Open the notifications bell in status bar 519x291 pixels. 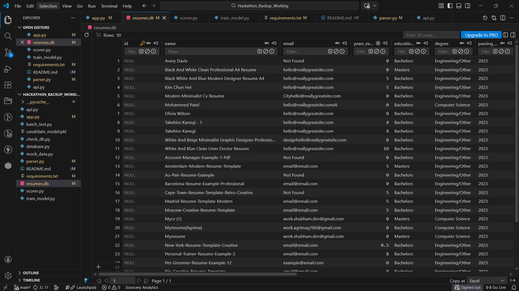(514, 287)
